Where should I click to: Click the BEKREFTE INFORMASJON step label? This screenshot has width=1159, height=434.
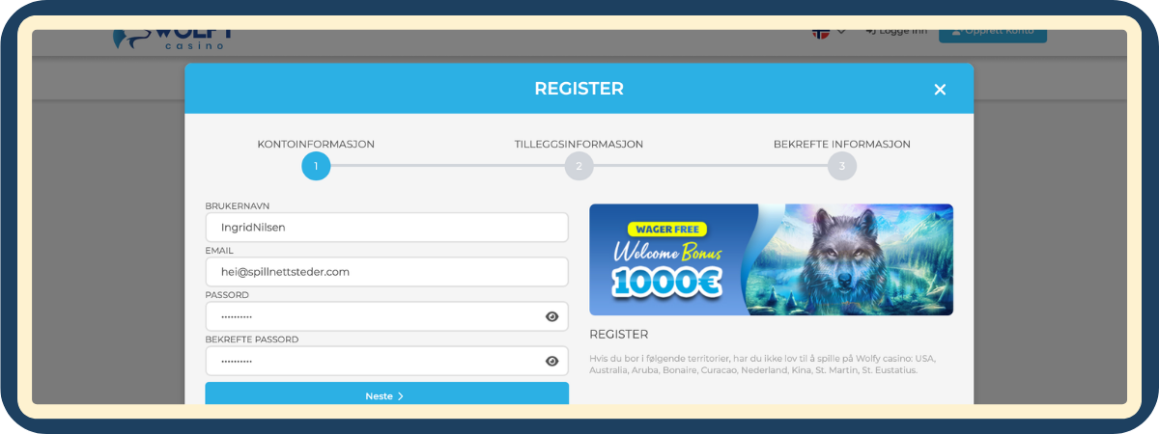[x=841, y=144]
